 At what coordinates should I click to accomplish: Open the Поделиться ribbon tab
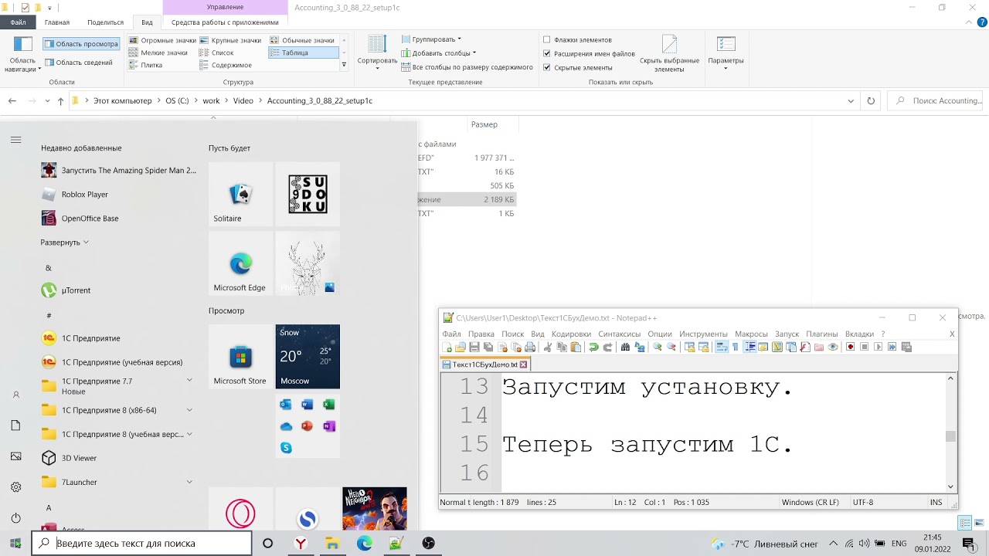point(105,22)
